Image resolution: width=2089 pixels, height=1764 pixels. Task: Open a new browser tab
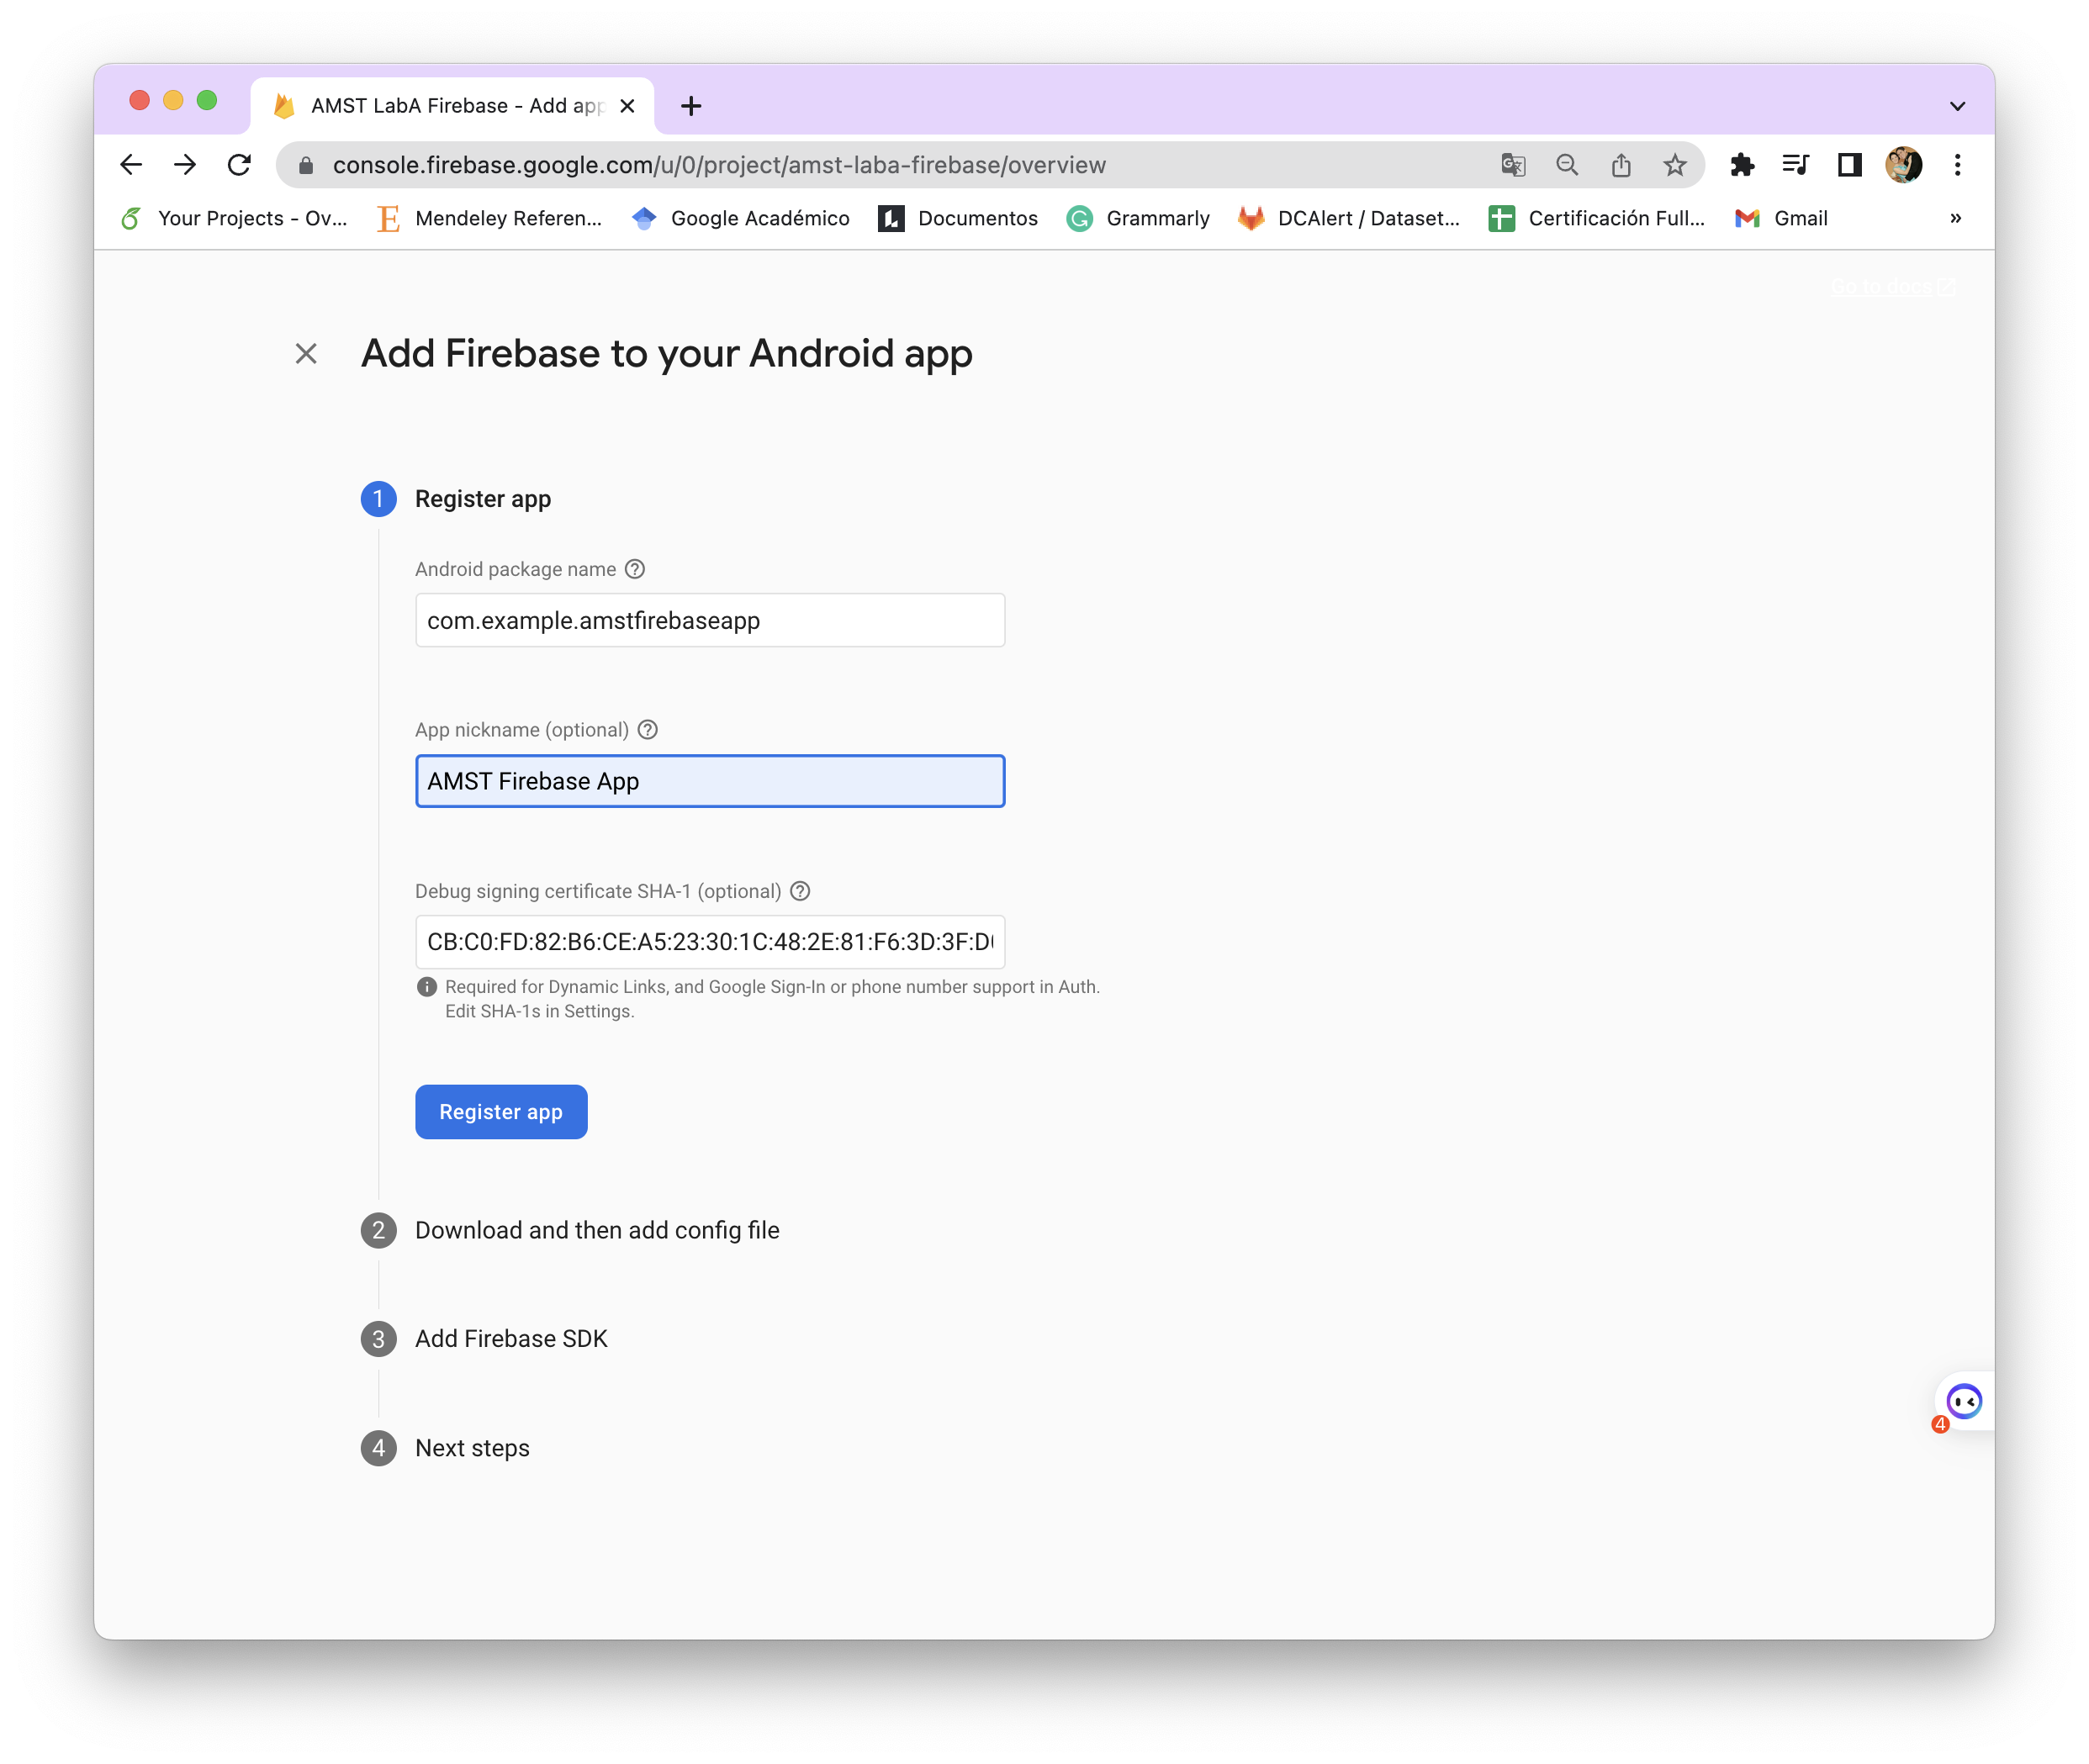point(691,106)
